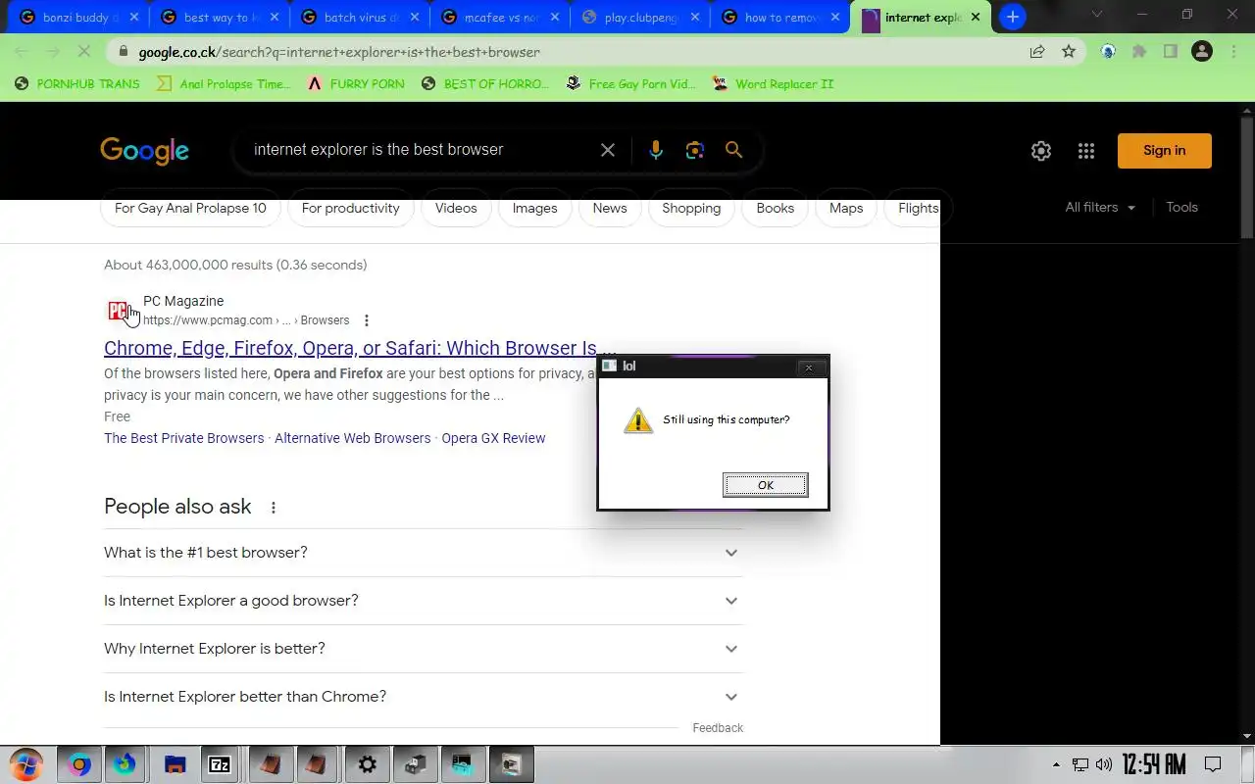The image size is (1255, 784).
Task: Open the search Tools button
Action: pos(1181,208)
